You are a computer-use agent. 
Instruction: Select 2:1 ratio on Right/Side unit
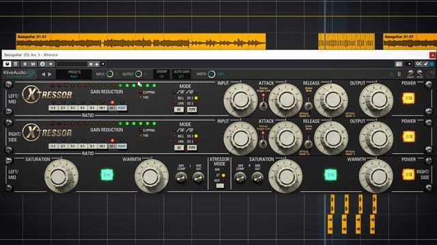63,146
